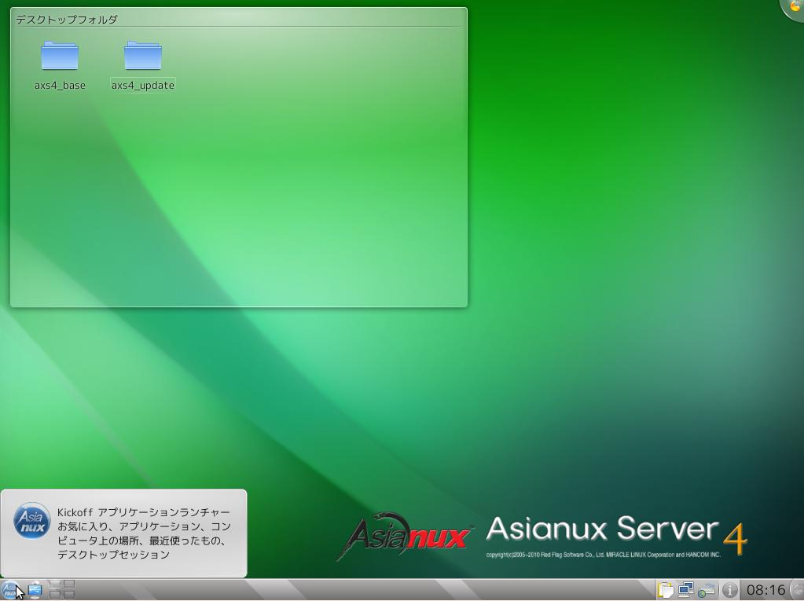Image resolution: width=804 pixels, height=601 pixels.
Task: Open the desktop toolbox cashew in top-right corner
Action: pos(795,7)
